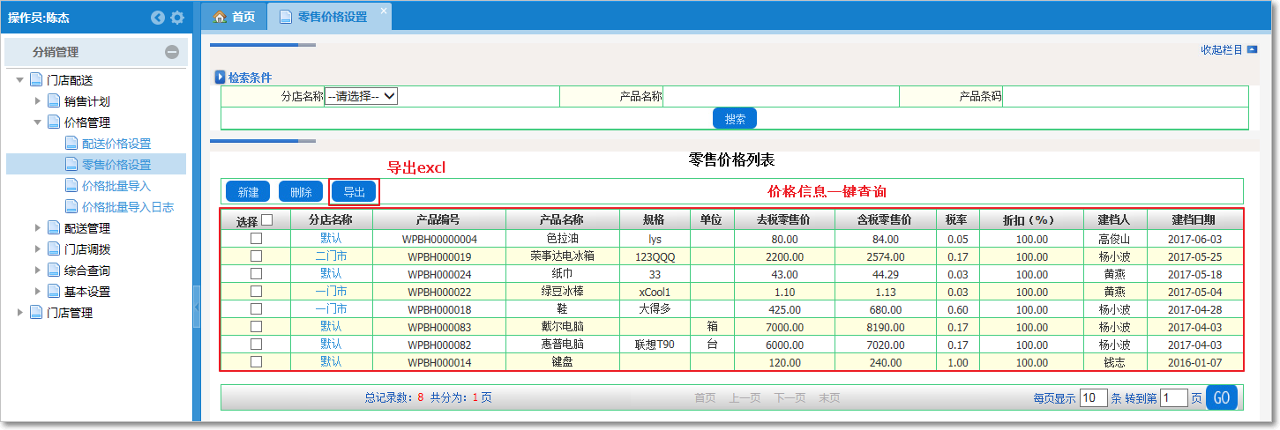Click the 配送价格设置 page icon

pyautogui.click(x=71, y=144)
